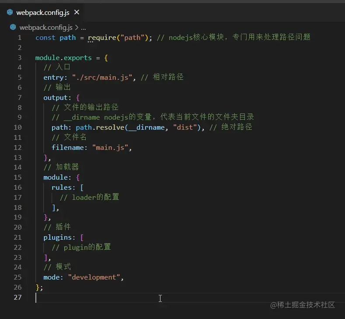Screen dimensions: 345x319
Task: Click the "dist" string literal
Action: point(185,128)
